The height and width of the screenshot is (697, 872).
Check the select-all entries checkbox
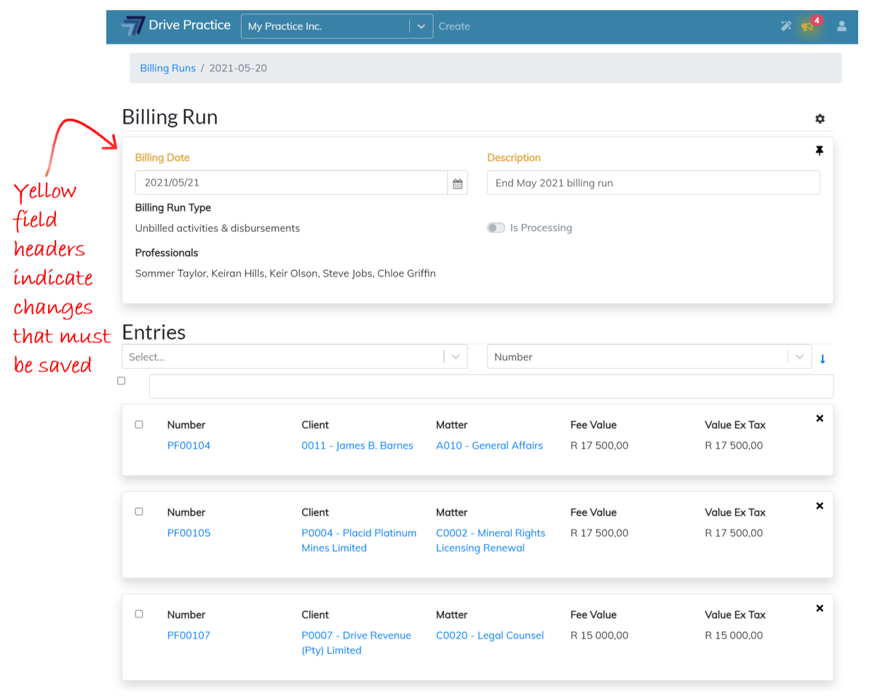[121, 381]
